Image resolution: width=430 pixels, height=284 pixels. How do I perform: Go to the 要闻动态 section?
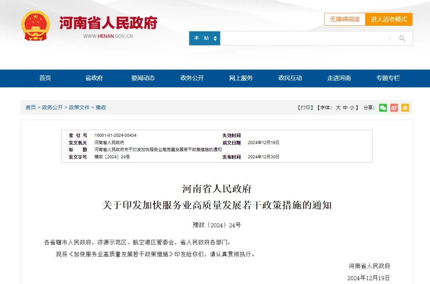pos(143,78)
